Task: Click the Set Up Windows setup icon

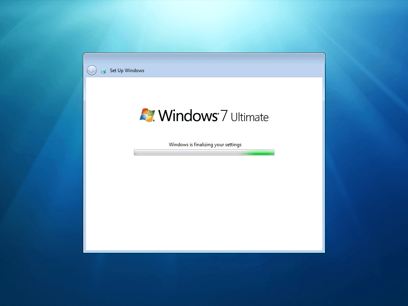Action: [x=103, y=71]
